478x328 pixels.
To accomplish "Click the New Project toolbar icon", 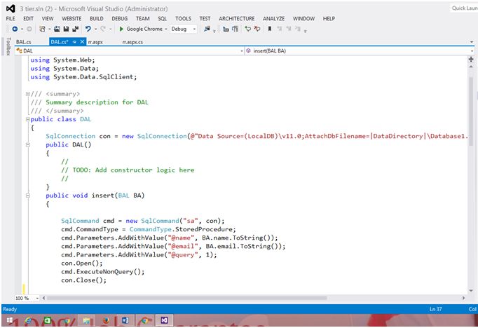I will click(42, 29).
